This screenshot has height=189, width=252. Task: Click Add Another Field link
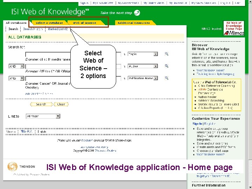click(x=39, y=94)
